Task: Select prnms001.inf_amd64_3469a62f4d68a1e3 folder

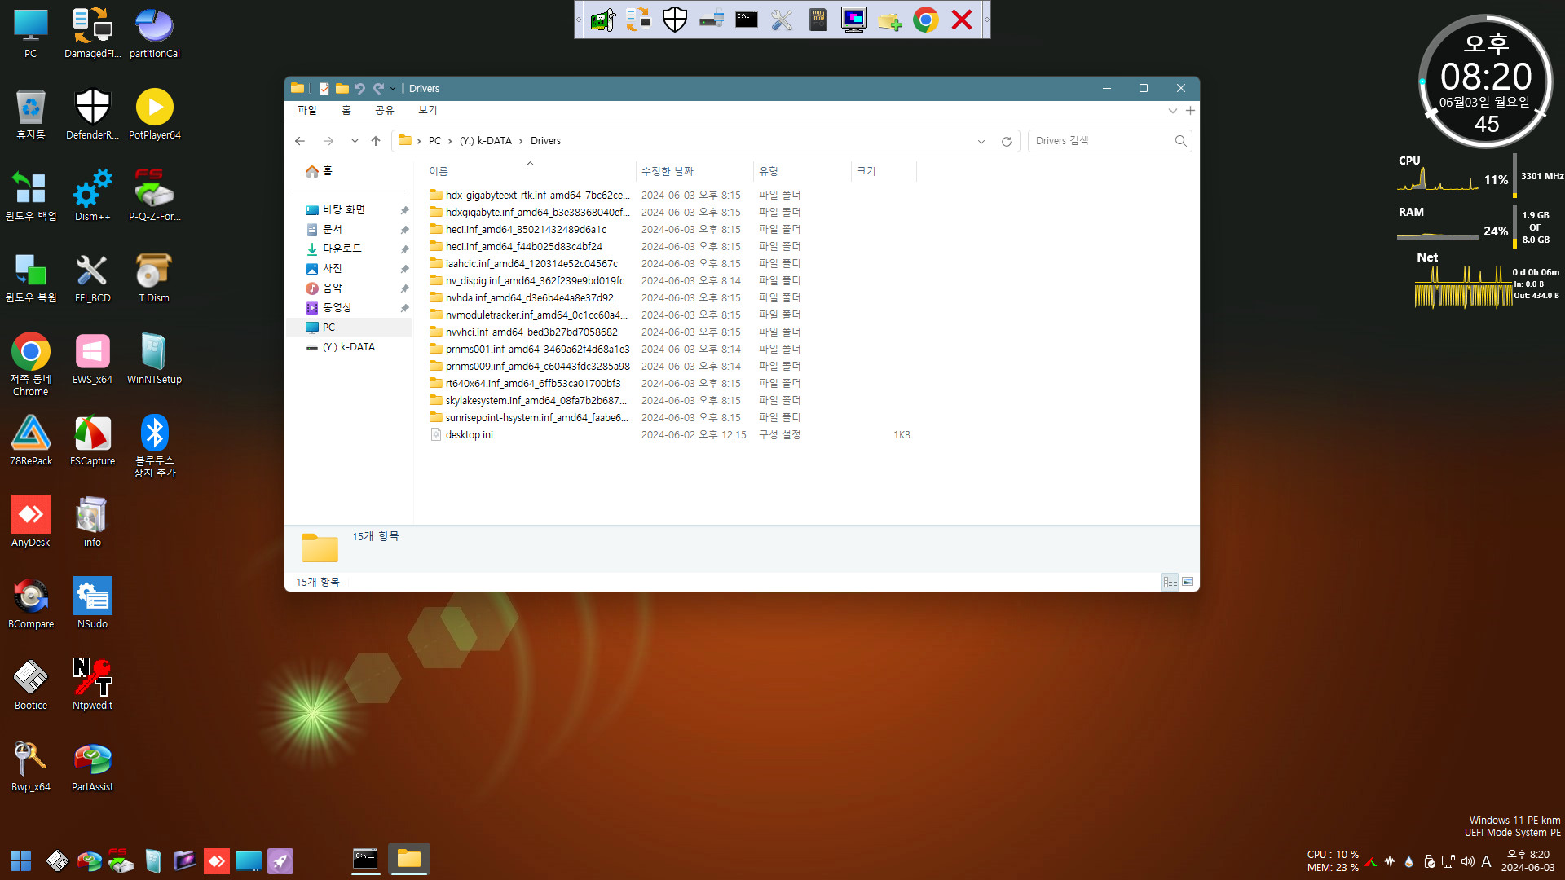Action: point(537,350)
